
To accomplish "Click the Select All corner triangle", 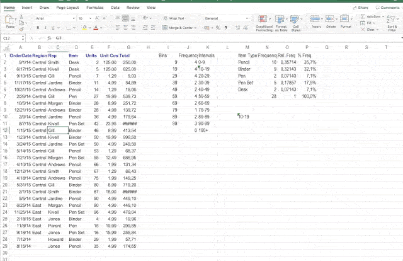I will [x=7, y=48].
